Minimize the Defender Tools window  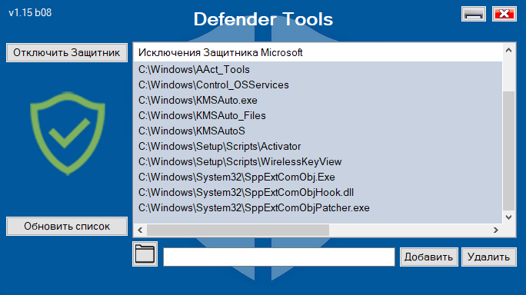(474, 14)
